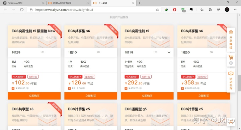This screenshot has width=241, height=130.
Task: Open the black square extension icon
Action: coord(191,10)
